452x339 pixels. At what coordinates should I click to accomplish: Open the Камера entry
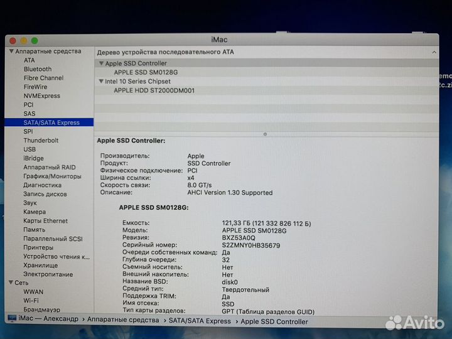[x=35, y=212]
